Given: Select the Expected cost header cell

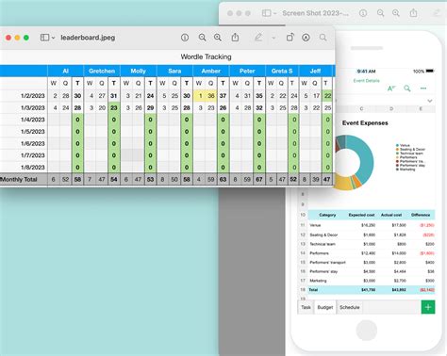Looking at the screenshot, I should click(361, 215).
